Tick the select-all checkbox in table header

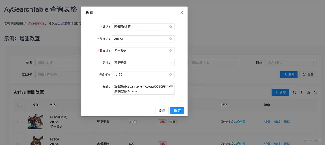tap(19, 105)
